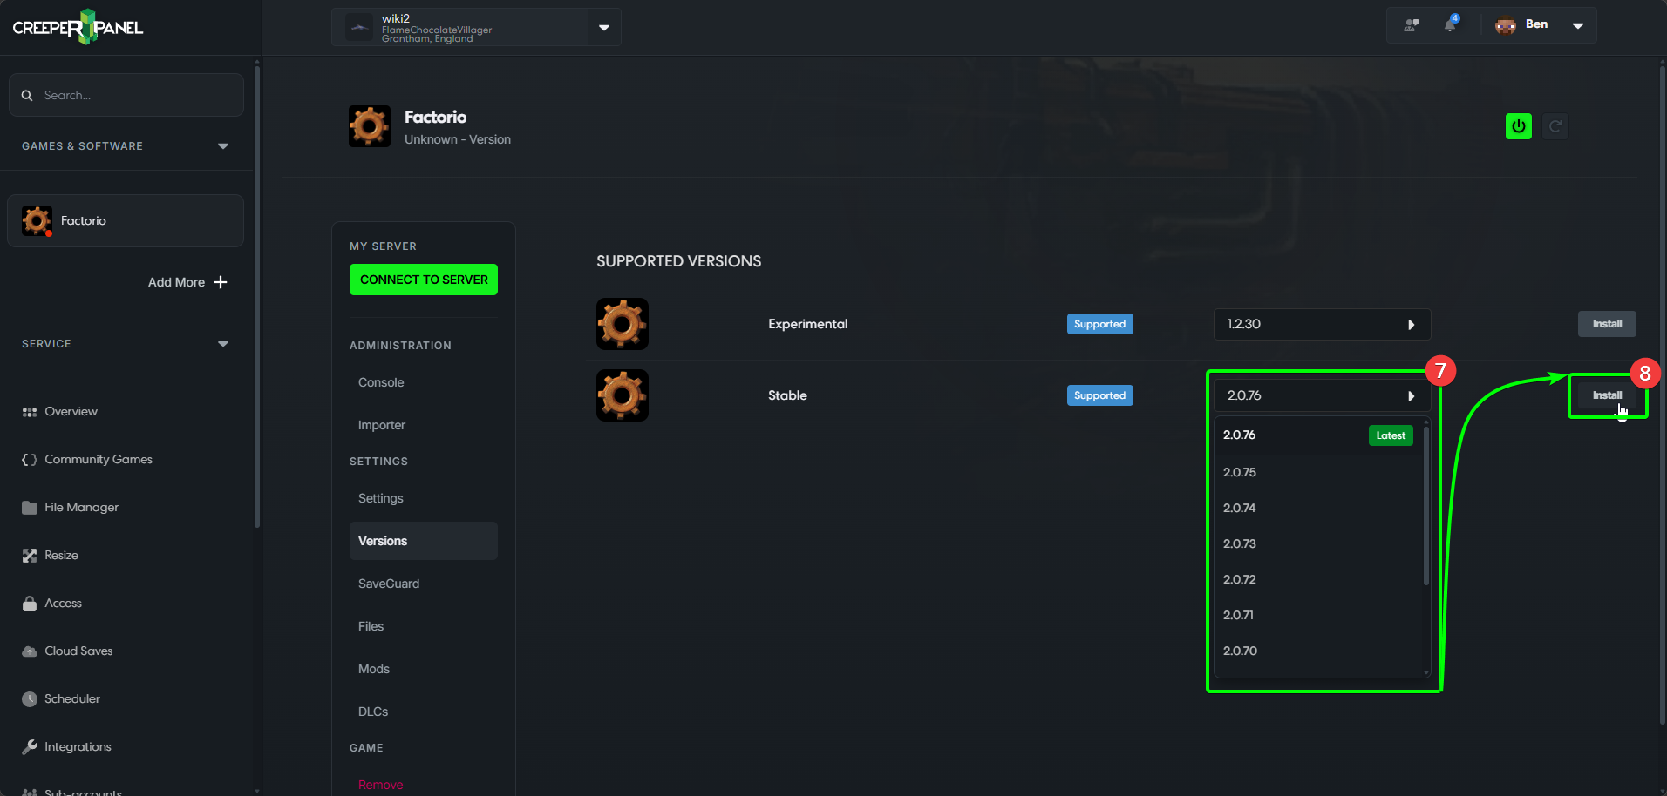The width and height of the screenshot is (1667, 796).
Task: Switch to the Console page
Action: click(x=381, y=381)
